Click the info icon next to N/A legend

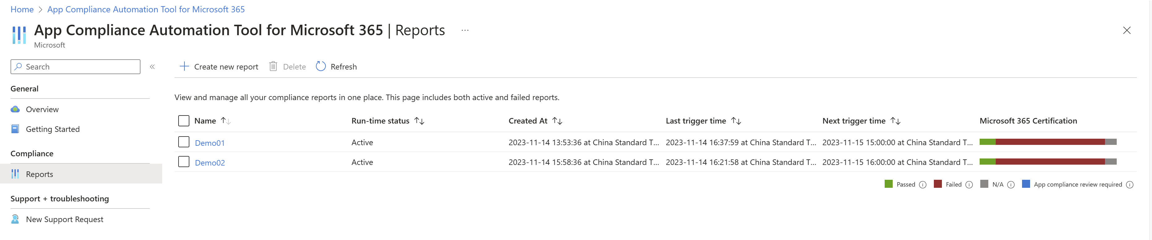click(1011, 185)
